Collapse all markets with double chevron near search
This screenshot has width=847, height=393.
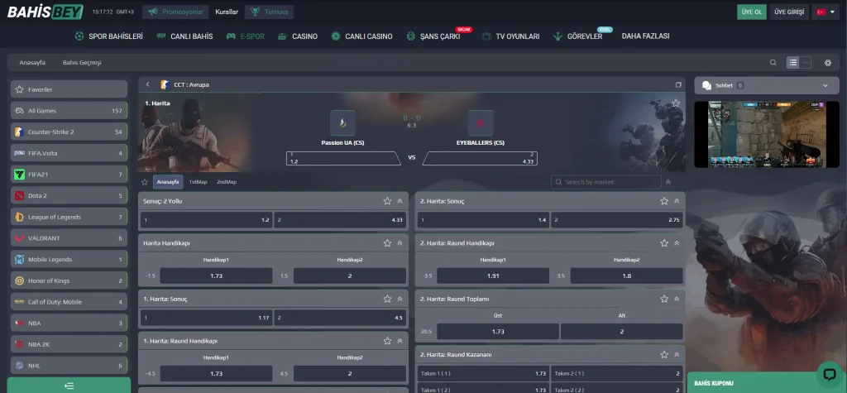click(668, 182)
